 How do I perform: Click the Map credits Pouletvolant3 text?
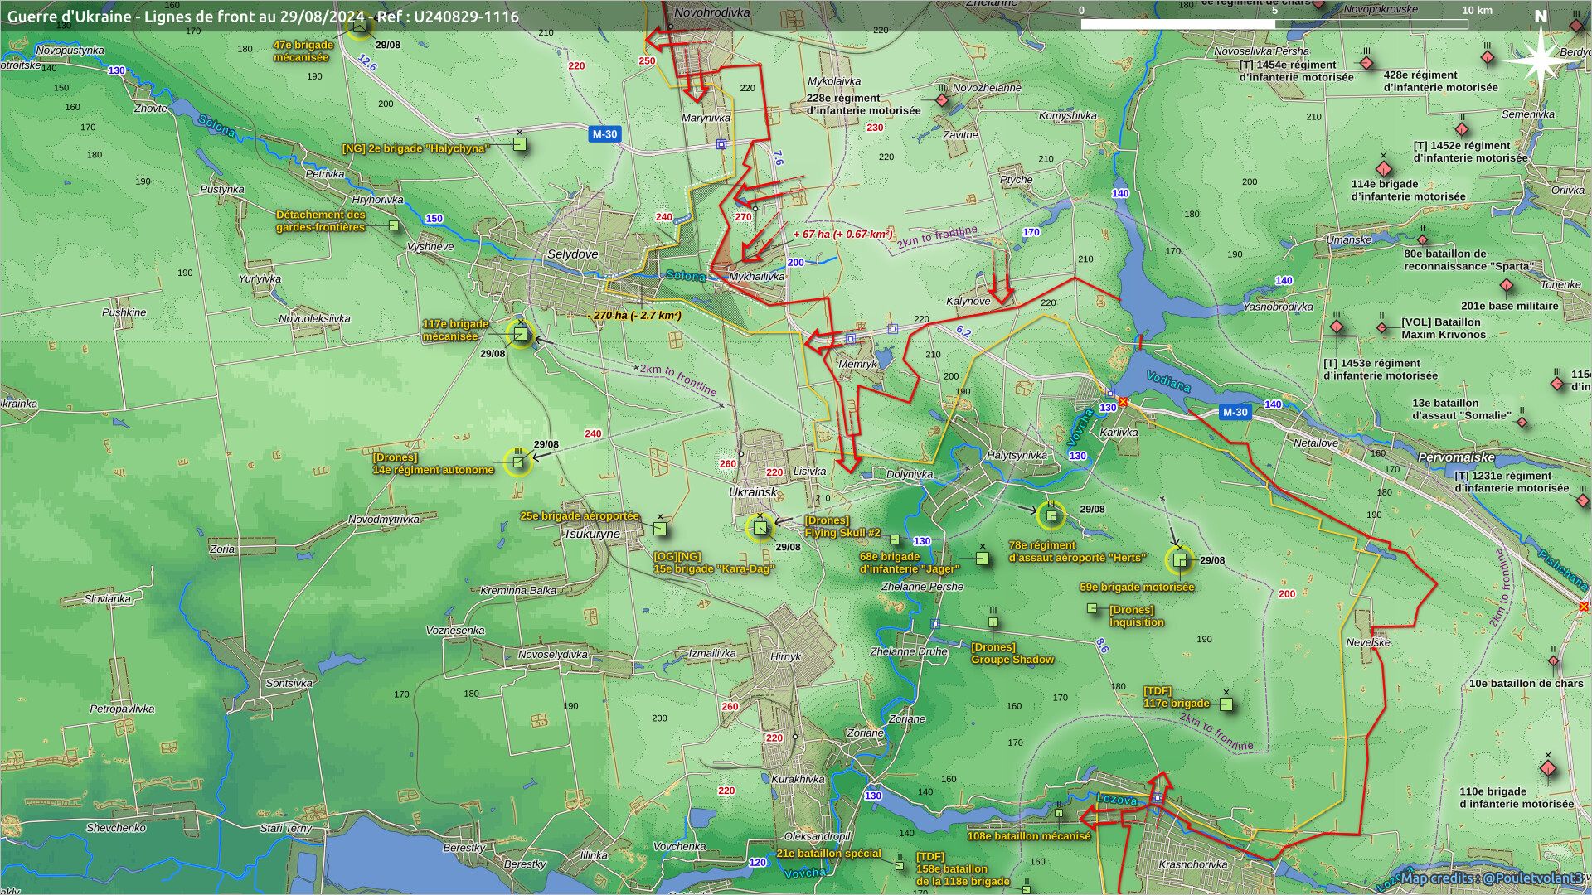[x=1491, y=878]
